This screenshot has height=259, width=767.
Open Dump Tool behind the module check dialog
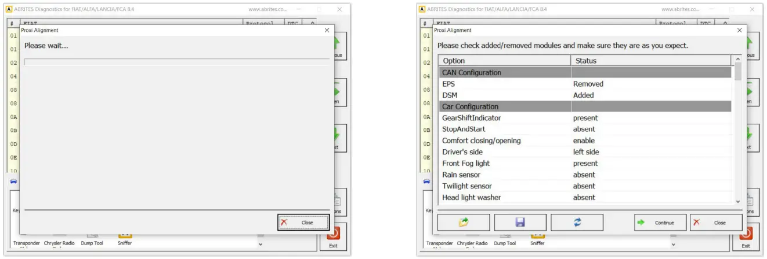point(505,240)
